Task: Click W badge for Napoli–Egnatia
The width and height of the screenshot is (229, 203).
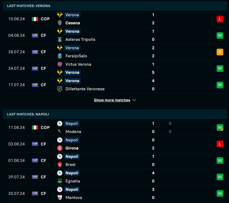Action: coord(220,177)
